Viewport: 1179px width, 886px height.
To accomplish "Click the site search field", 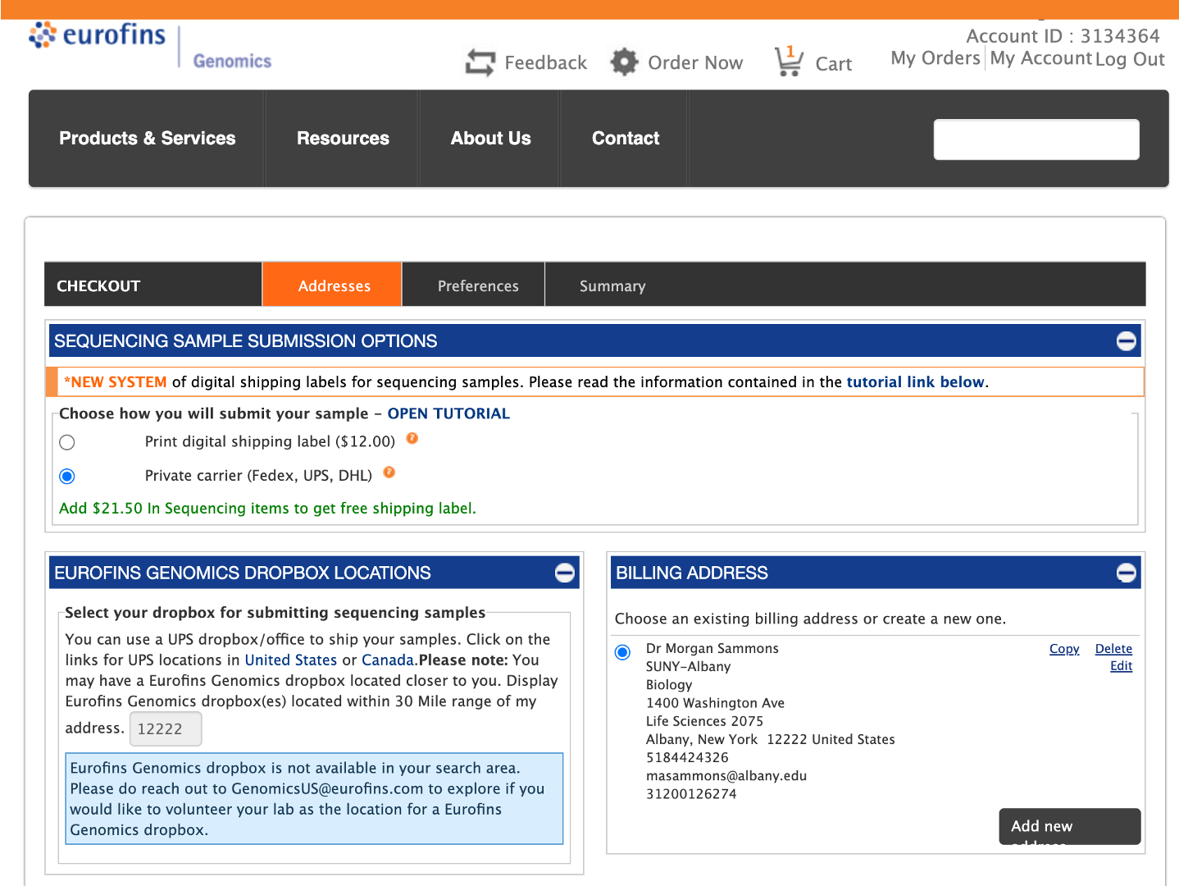I will 1036,139.
